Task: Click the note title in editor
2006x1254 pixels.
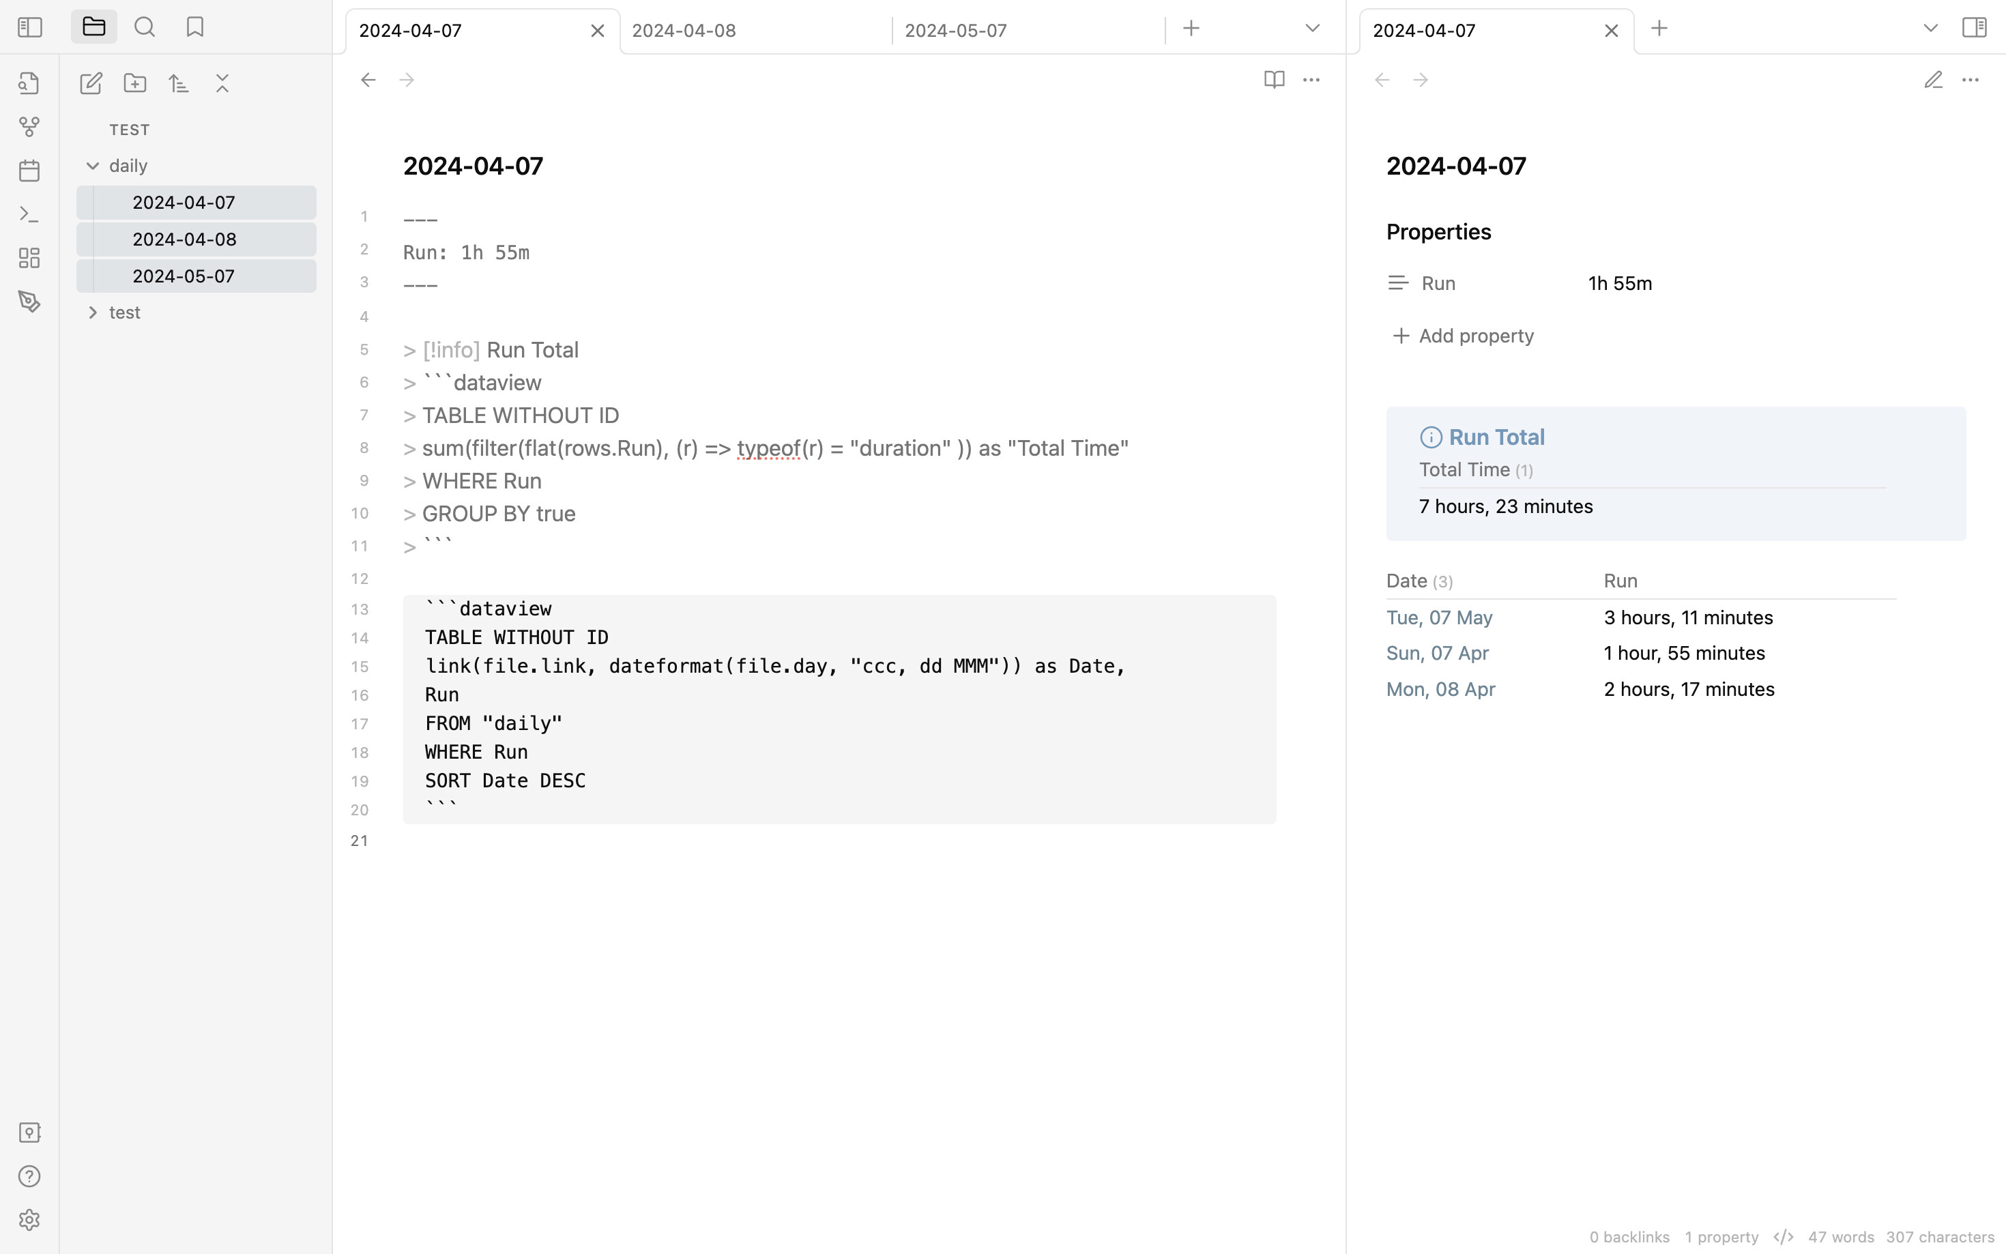Action: tap(473, 166)
